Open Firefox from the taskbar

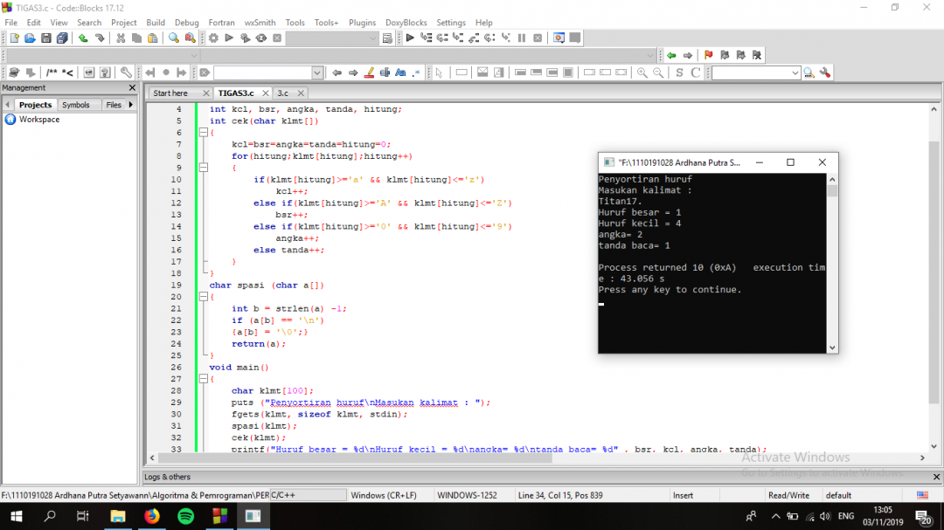pyautogui.click(x=152, y=516)
